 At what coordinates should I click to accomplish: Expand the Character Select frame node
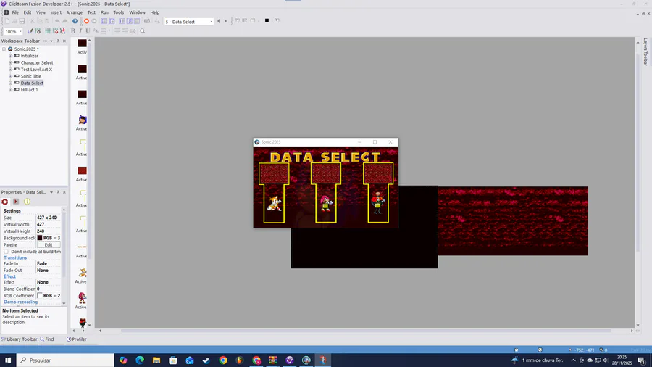click(10, 63)
